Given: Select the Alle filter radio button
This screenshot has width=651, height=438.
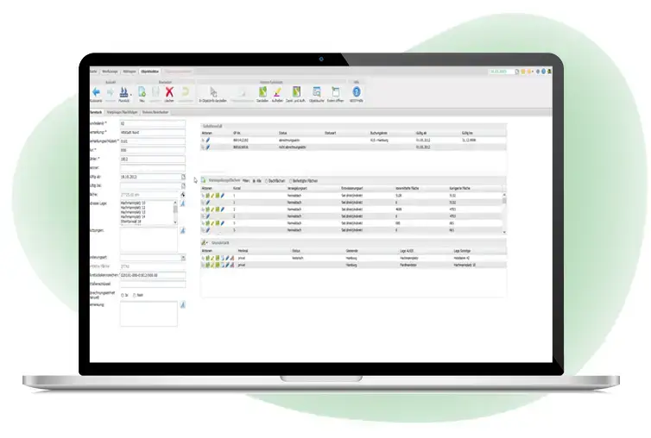Looking at the screenshot, I should (254, 181).
